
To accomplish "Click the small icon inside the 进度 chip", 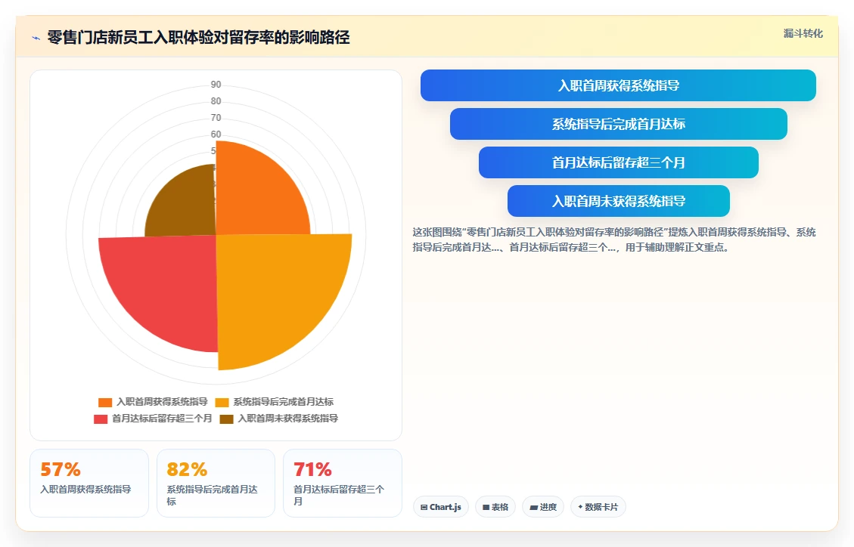I will [533, 507].
